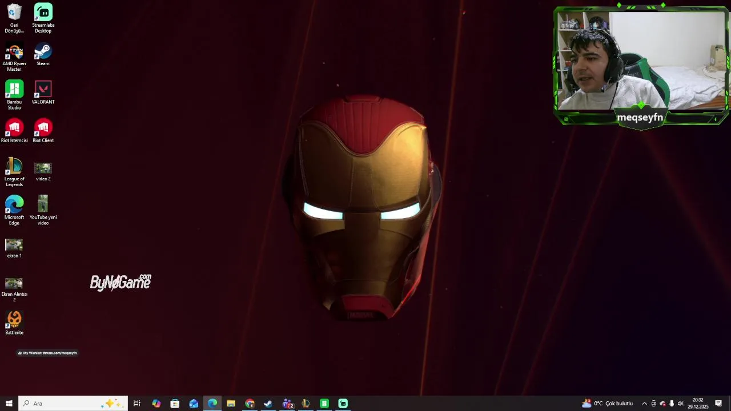The width and height of the screenshot is (731, 411).
Task: Select the Bambu Studio desktop icon
Action: point(14,95)
